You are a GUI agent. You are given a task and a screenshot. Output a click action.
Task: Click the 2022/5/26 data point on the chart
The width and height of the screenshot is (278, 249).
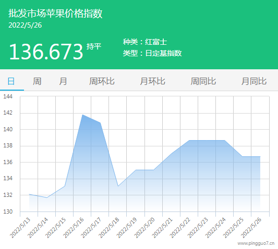pyautogui.click(x=260, y=157)
